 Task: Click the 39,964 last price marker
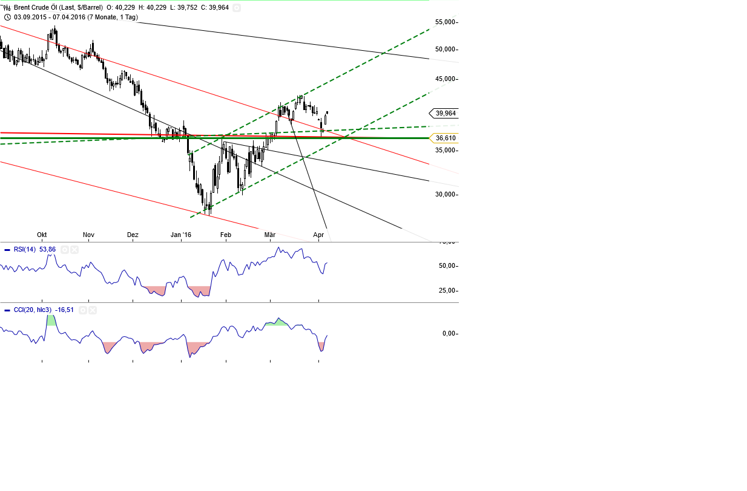click(x=445, y=114)
